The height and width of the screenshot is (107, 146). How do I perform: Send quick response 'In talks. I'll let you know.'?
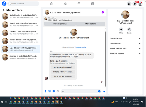63,72
